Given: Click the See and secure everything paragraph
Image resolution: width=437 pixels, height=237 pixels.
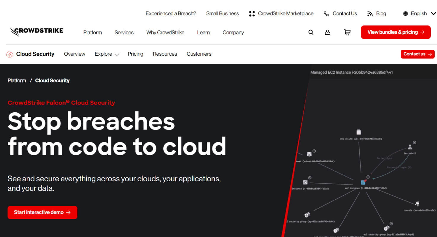Looking at the screenshot, I should point(114,184).
